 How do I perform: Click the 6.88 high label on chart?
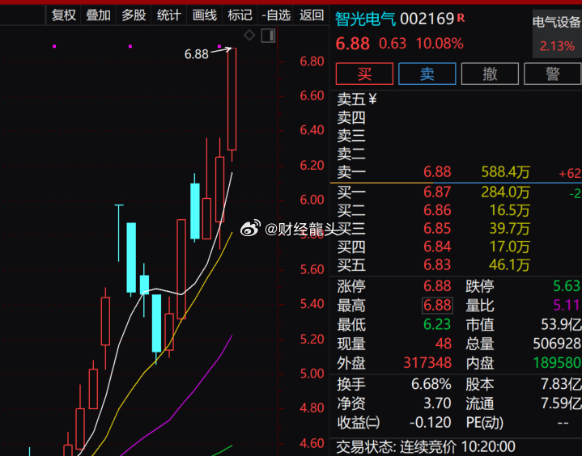197,54
